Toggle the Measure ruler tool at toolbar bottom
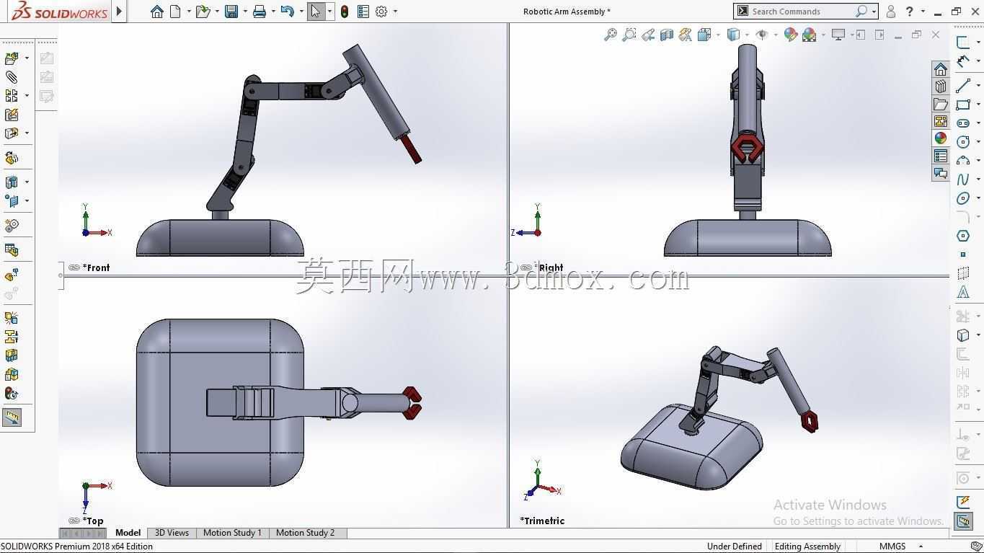 coord(12,417)
